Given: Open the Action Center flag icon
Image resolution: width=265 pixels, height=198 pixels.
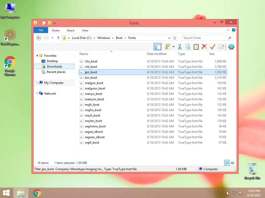Looking at the screenshot, I should point(241,193).
